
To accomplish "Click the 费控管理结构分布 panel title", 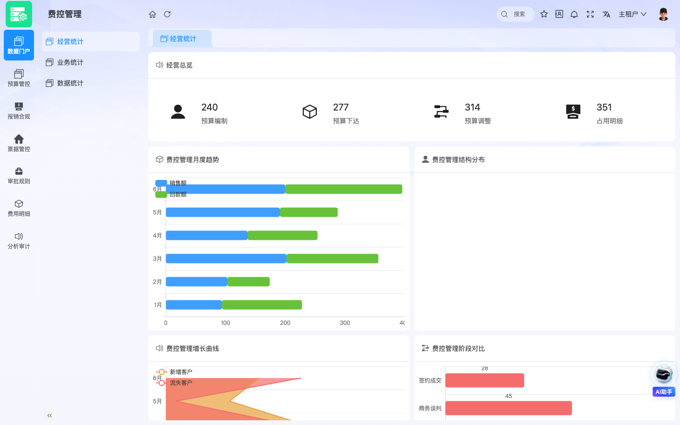I will tap(459, 160).
